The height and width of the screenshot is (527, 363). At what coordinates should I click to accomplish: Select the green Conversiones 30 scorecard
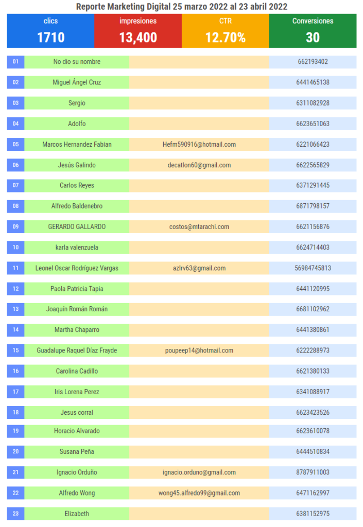[313, 30]
